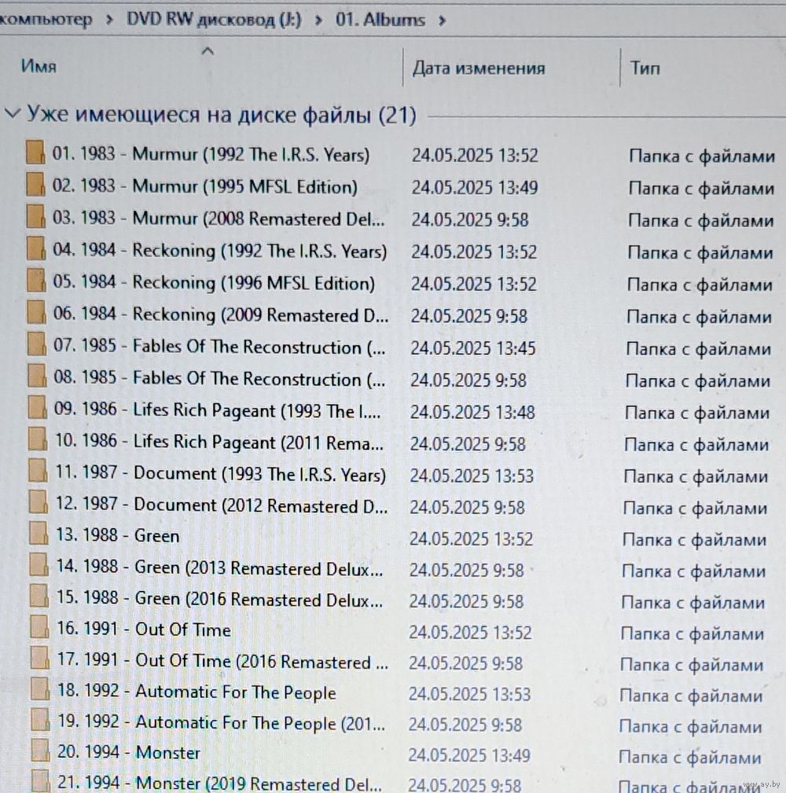The image size is (786, 793).
Task: Select '03. 1983 - Murmur (2008 Remastered Del...'
Action: click(219, 218)
